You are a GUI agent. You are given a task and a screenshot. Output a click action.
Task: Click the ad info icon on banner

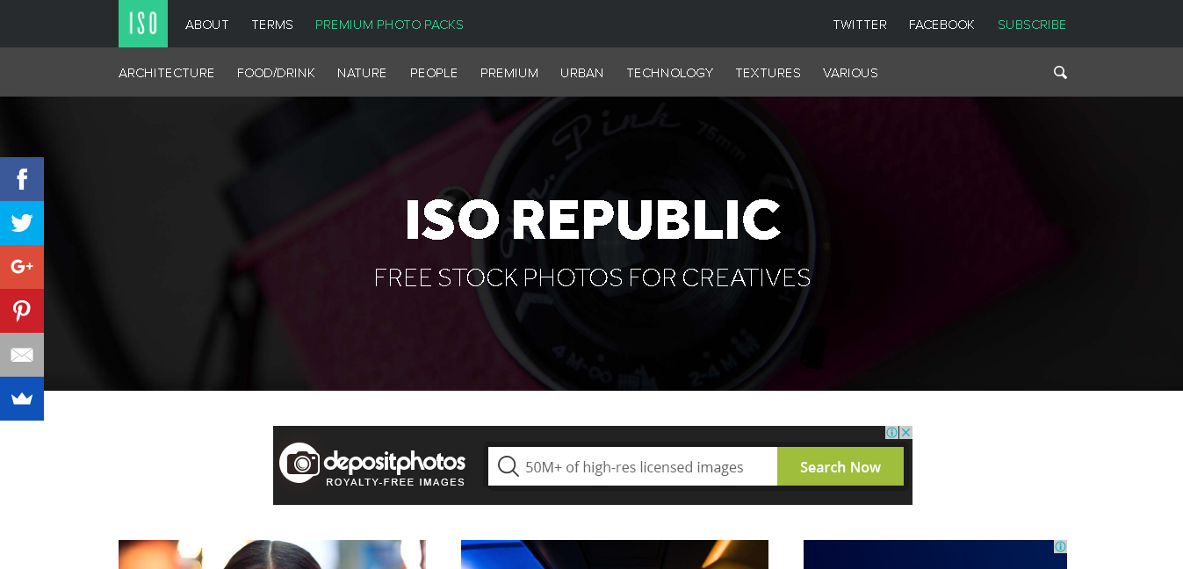point(891,432)
